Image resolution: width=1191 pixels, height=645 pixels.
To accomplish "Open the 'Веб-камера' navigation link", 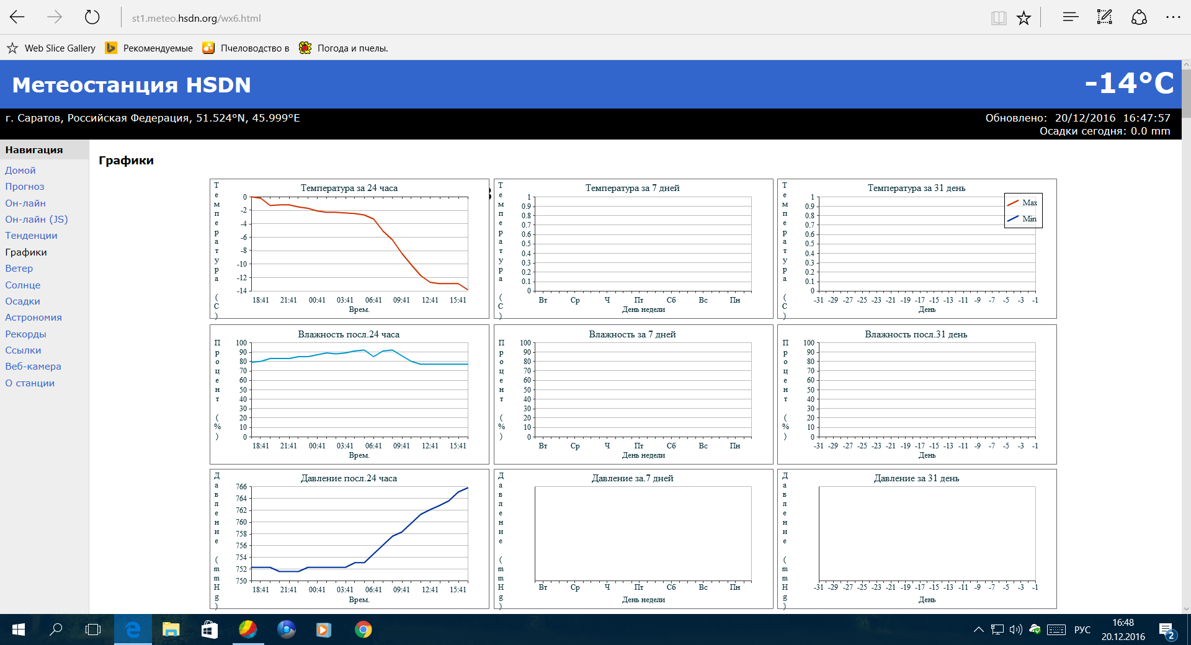I will pyautogui.click(x=33, y=367).
